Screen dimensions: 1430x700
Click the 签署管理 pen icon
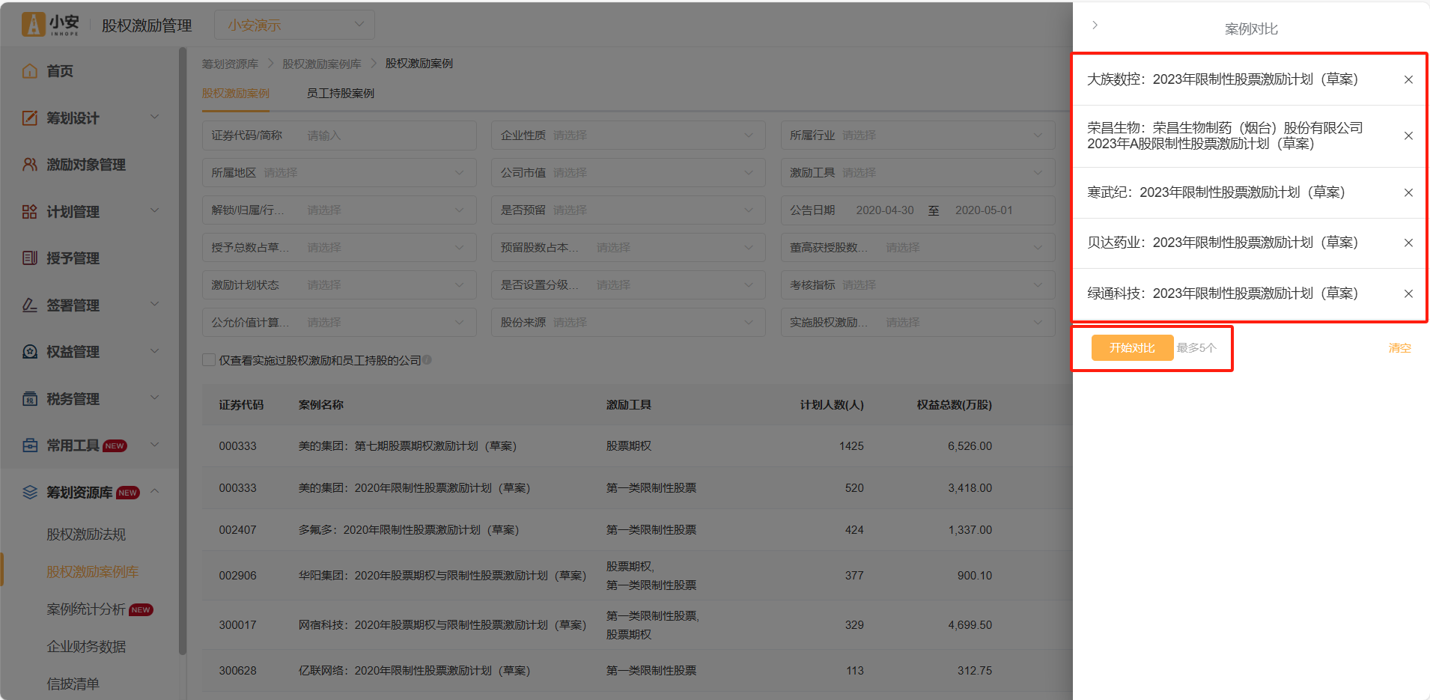[x=30, y=305]
